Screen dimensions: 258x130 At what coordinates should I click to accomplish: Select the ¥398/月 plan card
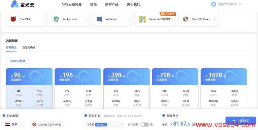click(126, 88)
